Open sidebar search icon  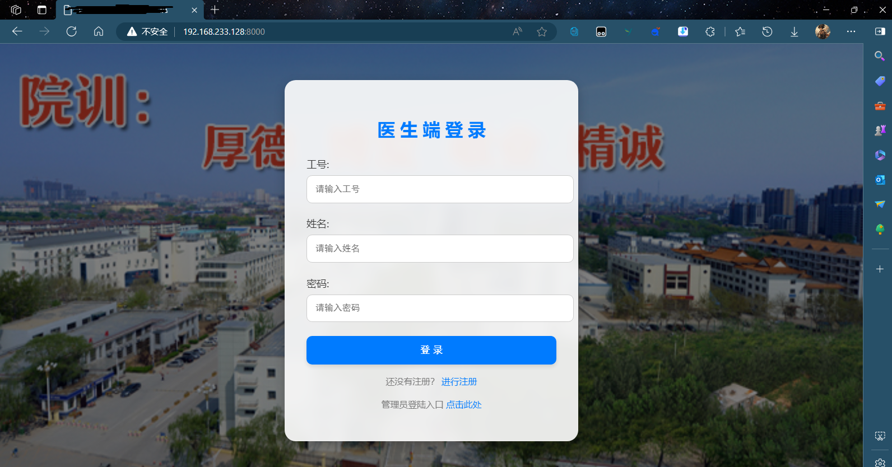pyautogui.click(x=880, y=56)
